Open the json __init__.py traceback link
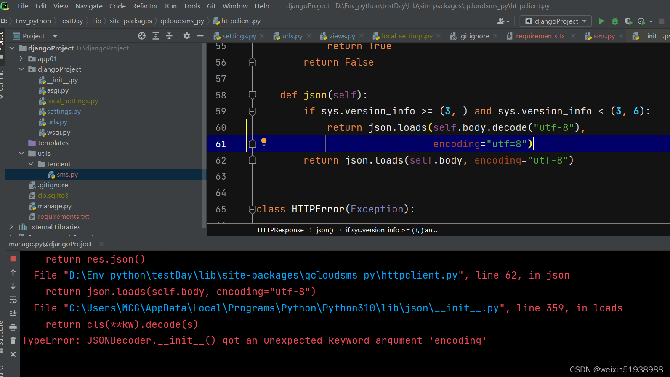This screenshot has height=377, width=670. (284, 308)
